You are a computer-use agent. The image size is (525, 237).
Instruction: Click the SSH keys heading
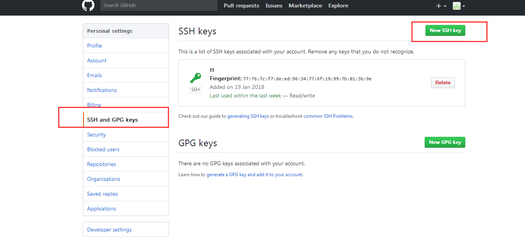[197, 31]
